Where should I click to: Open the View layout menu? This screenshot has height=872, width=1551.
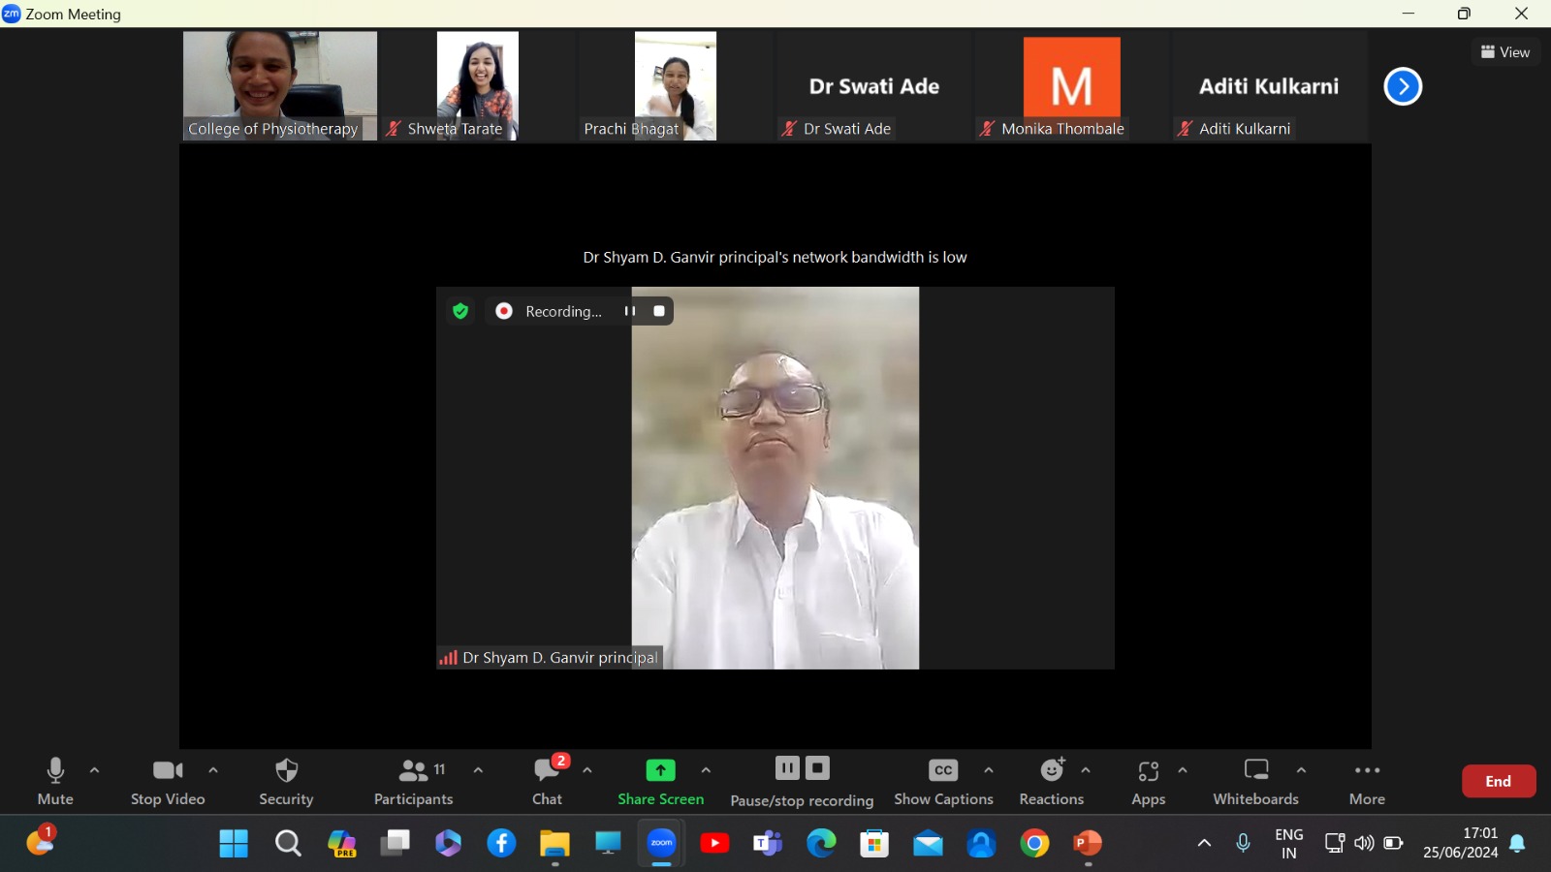(x=1505, y=52)
